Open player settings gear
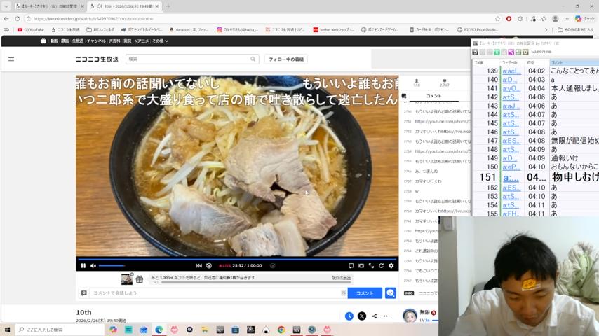The height and width of the screenshot is (336, 599). (391, 266)
